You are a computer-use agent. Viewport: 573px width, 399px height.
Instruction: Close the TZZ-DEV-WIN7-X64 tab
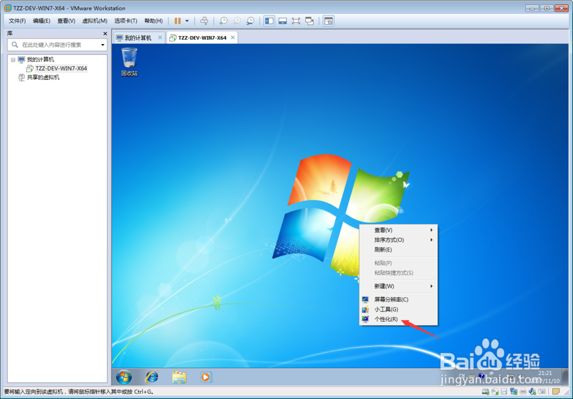click(233, 38)
